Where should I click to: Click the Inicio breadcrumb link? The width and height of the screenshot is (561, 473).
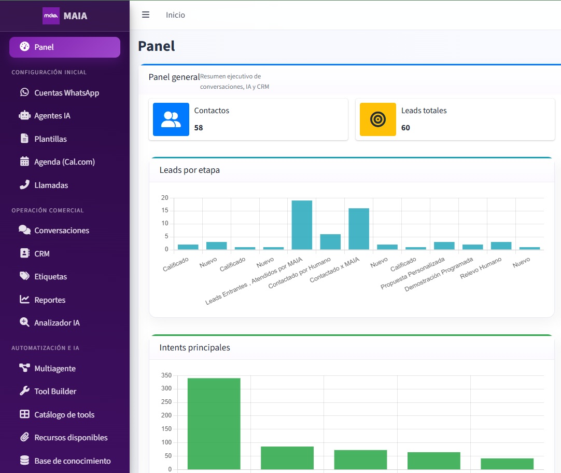175,15
